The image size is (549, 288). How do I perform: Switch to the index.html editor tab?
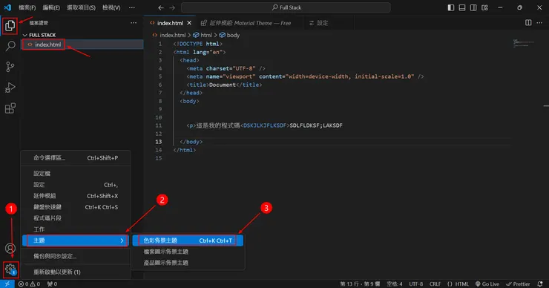170,23
